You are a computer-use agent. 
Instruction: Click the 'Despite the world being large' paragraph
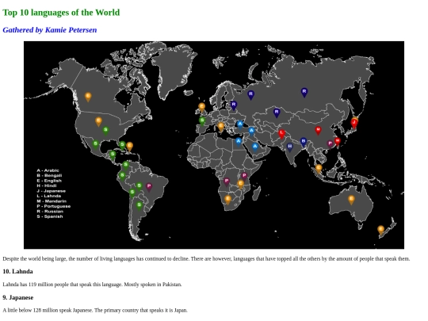coord(206,258)
